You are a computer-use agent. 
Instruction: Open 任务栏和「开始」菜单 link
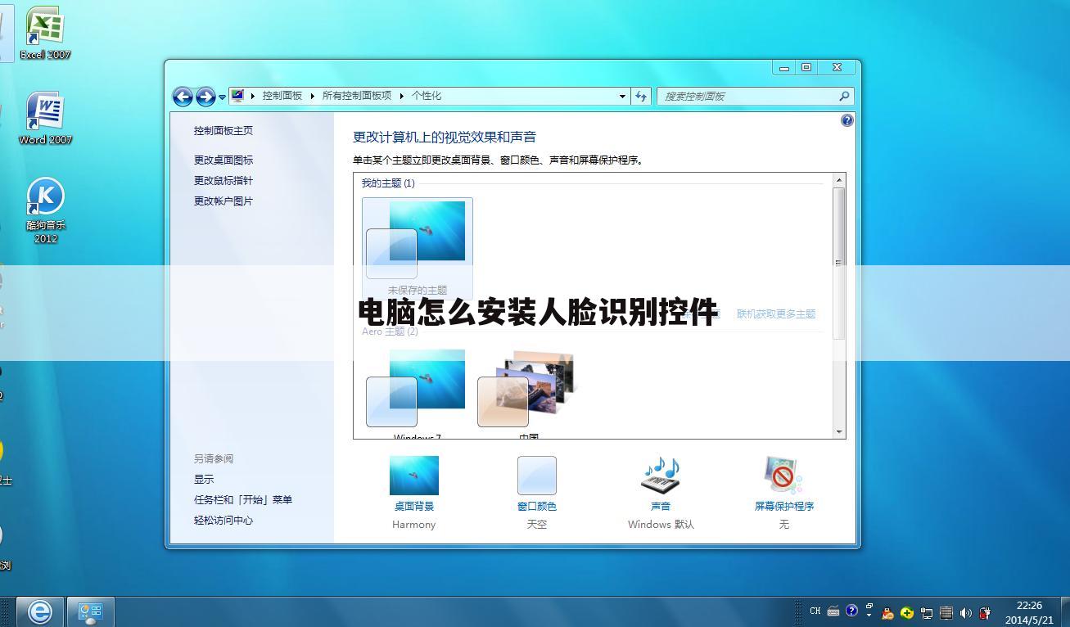243,499
